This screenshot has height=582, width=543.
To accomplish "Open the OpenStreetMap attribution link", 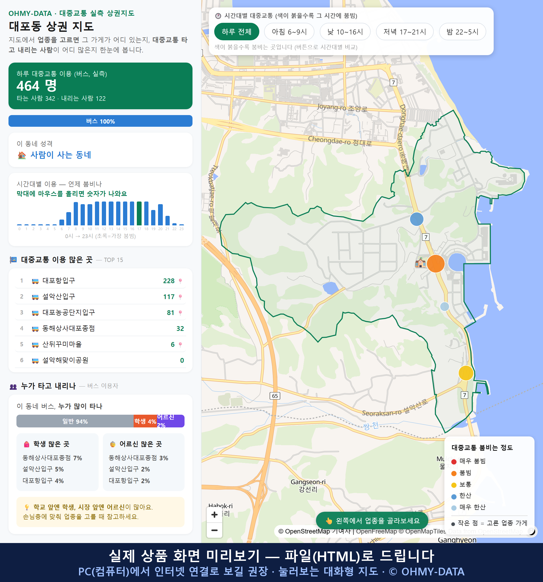I will (304, 531).
